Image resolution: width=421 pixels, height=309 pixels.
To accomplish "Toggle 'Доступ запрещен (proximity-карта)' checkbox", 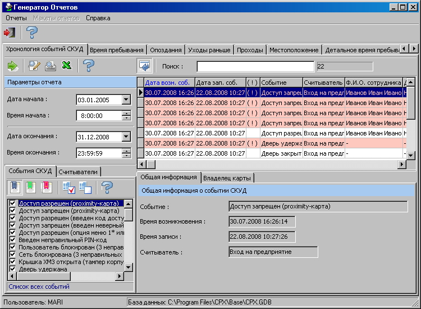I will click(13, 211).
